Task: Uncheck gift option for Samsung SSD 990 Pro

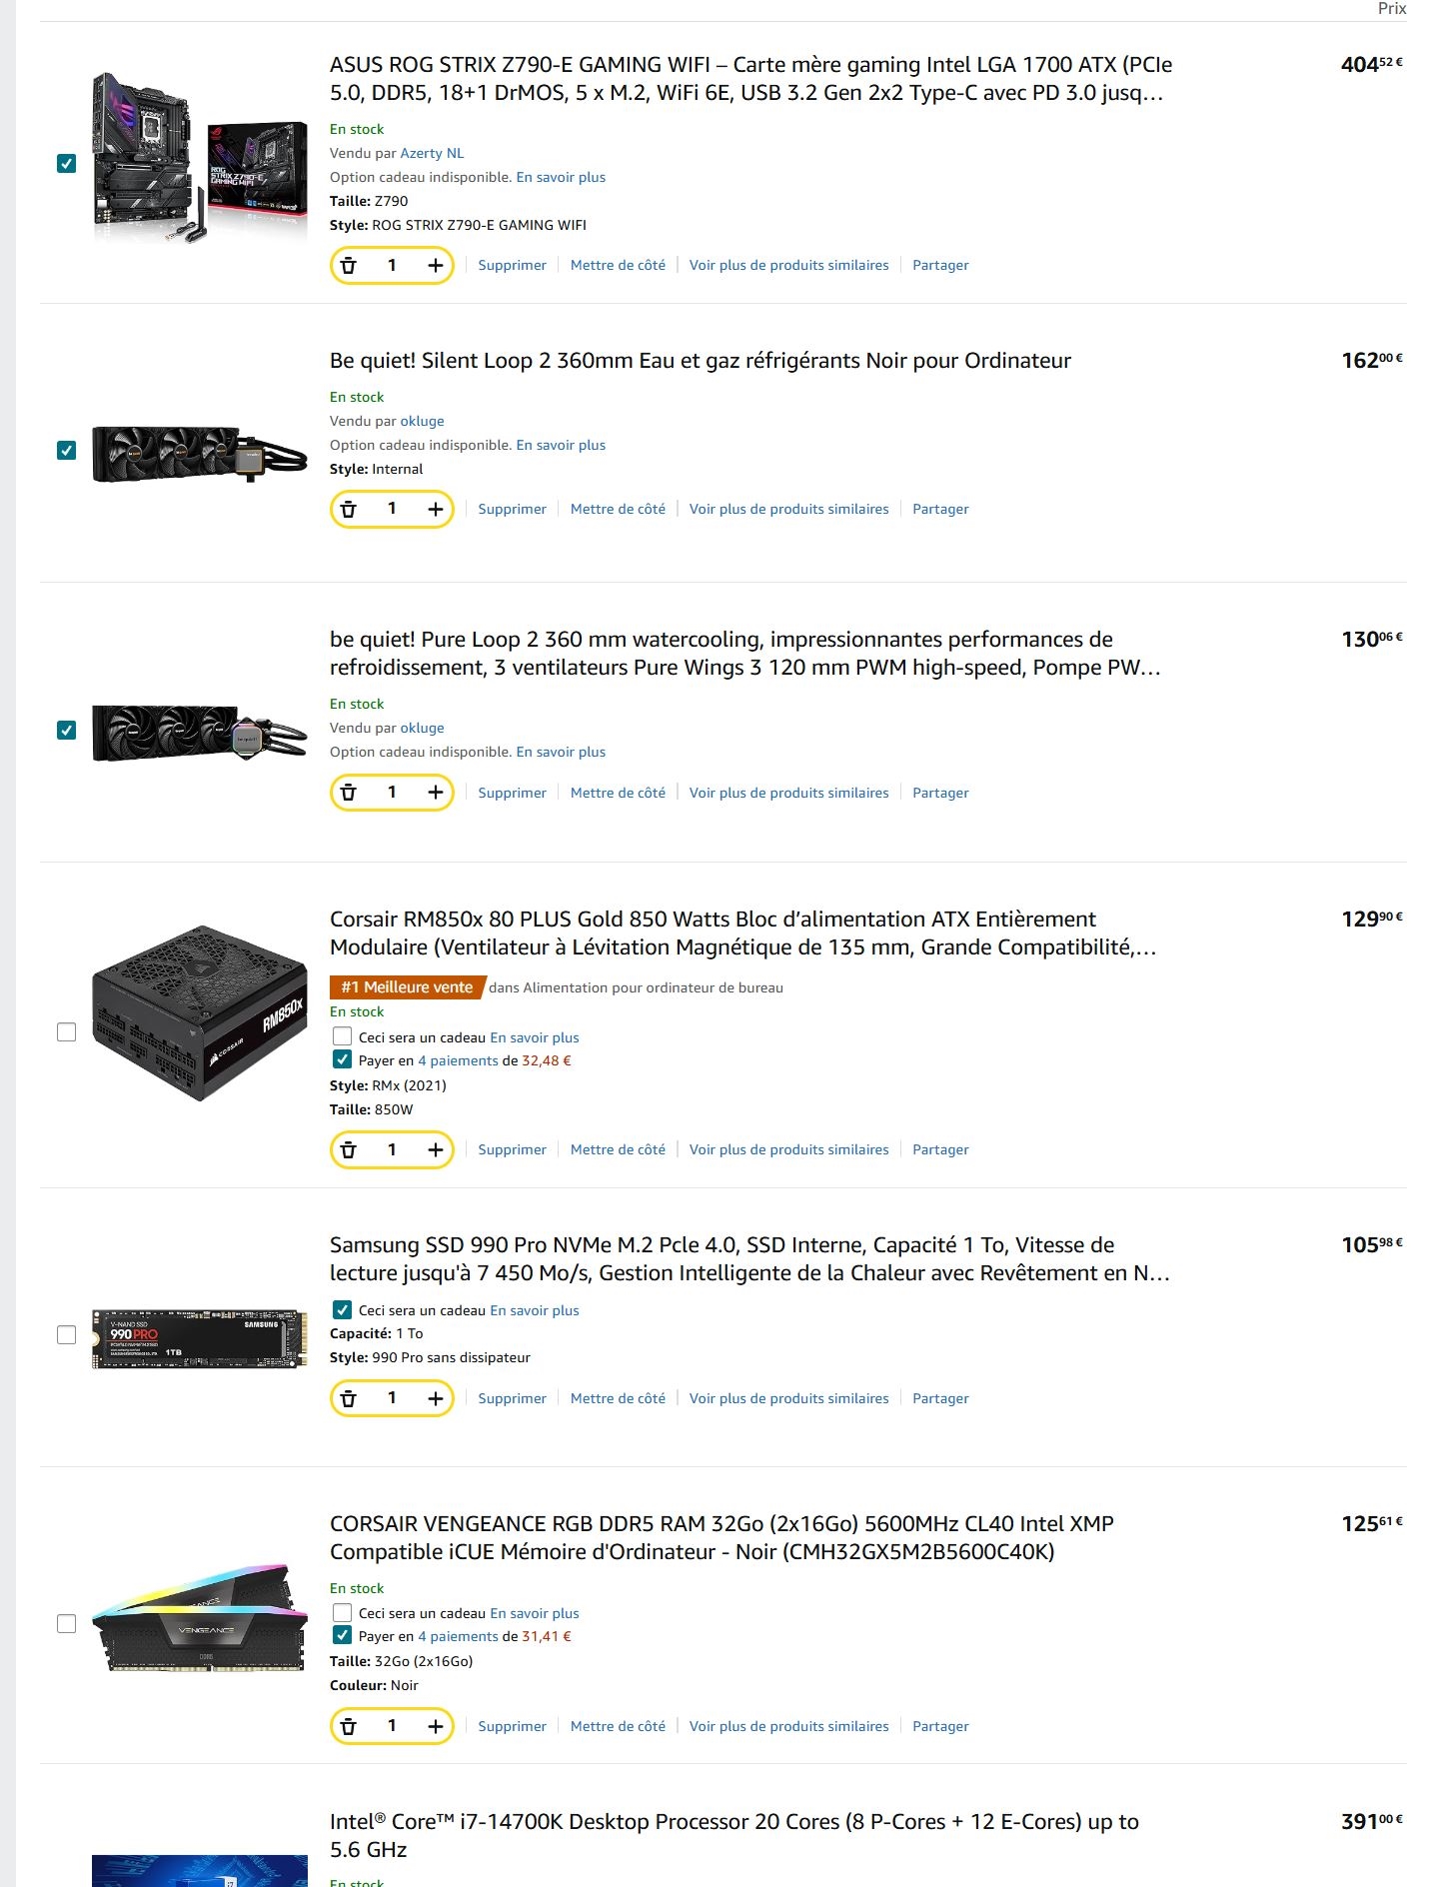Action: coord(342,1310)
